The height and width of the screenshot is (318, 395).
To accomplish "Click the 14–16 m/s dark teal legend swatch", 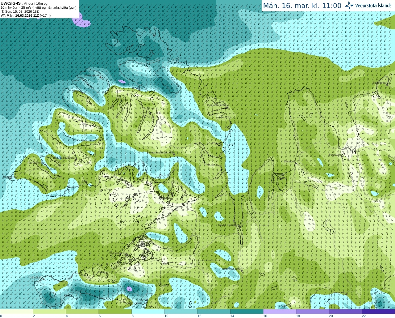I will pos(247,312).
